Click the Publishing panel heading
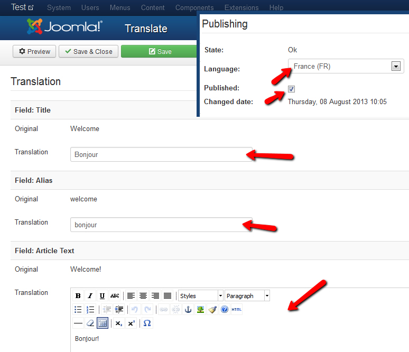409x352 pixels. [225, 24]
